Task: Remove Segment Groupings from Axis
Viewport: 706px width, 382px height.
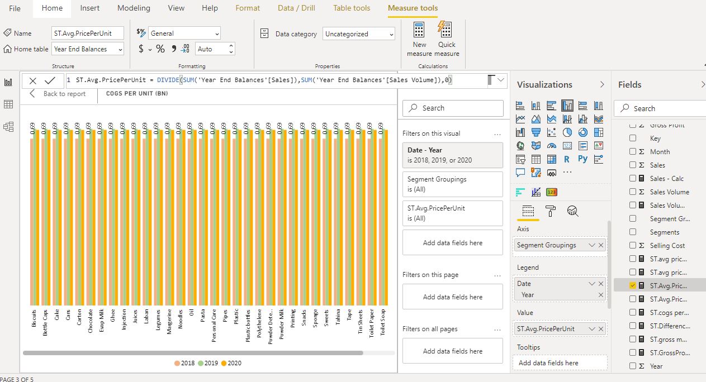Action: tap(601, 245)
